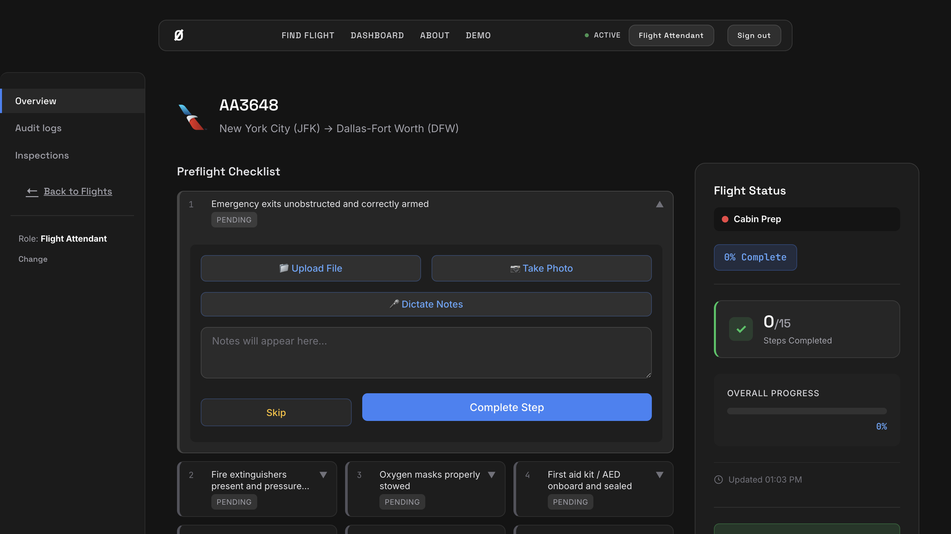Screen dimensions: 951x534
Task: Open the Find Flight nav item
Action: (307, 35)
